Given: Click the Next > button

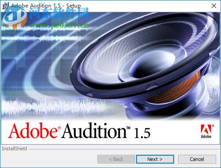Looking at the screenshot, I should pyautogui.click(x=155, y=159).
